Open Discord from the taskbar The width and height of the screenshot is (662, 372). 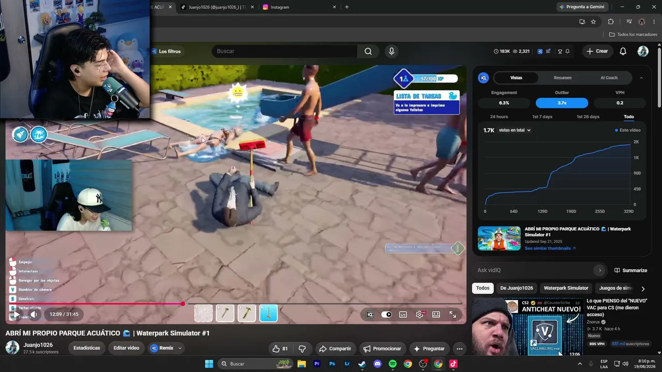coord(378,364)
